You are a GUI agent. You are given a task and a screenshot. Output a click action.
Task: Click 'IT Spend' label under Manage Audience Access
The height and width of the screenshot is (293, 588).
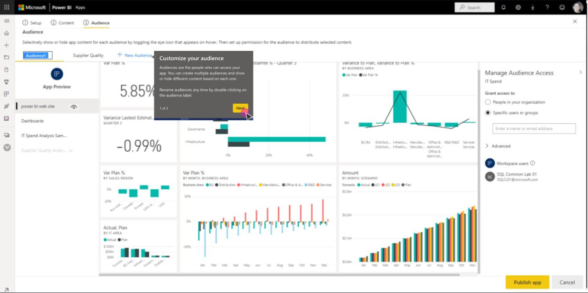click(493, 81)
